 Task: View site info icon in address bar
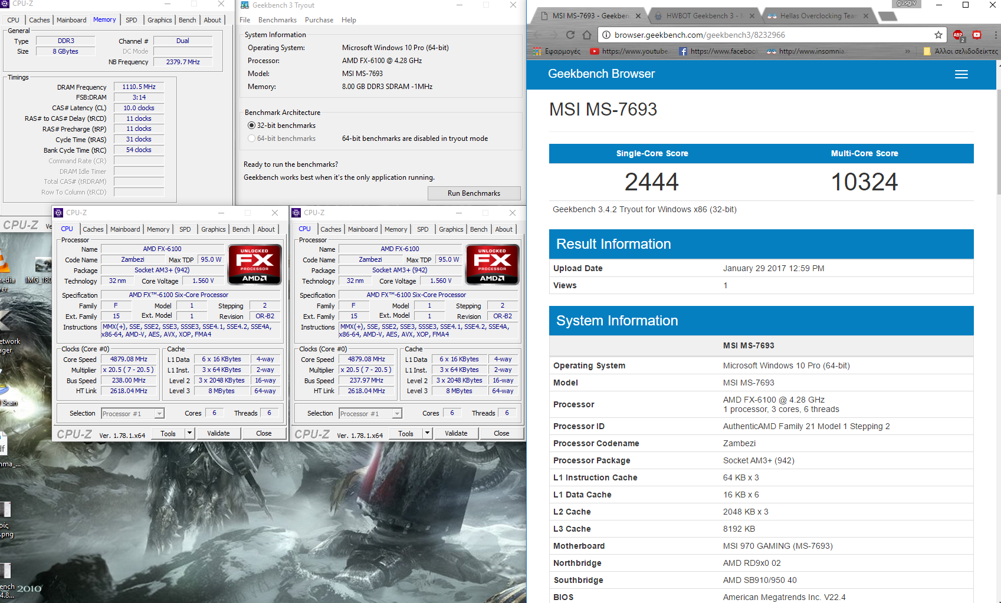pos(606,35)
